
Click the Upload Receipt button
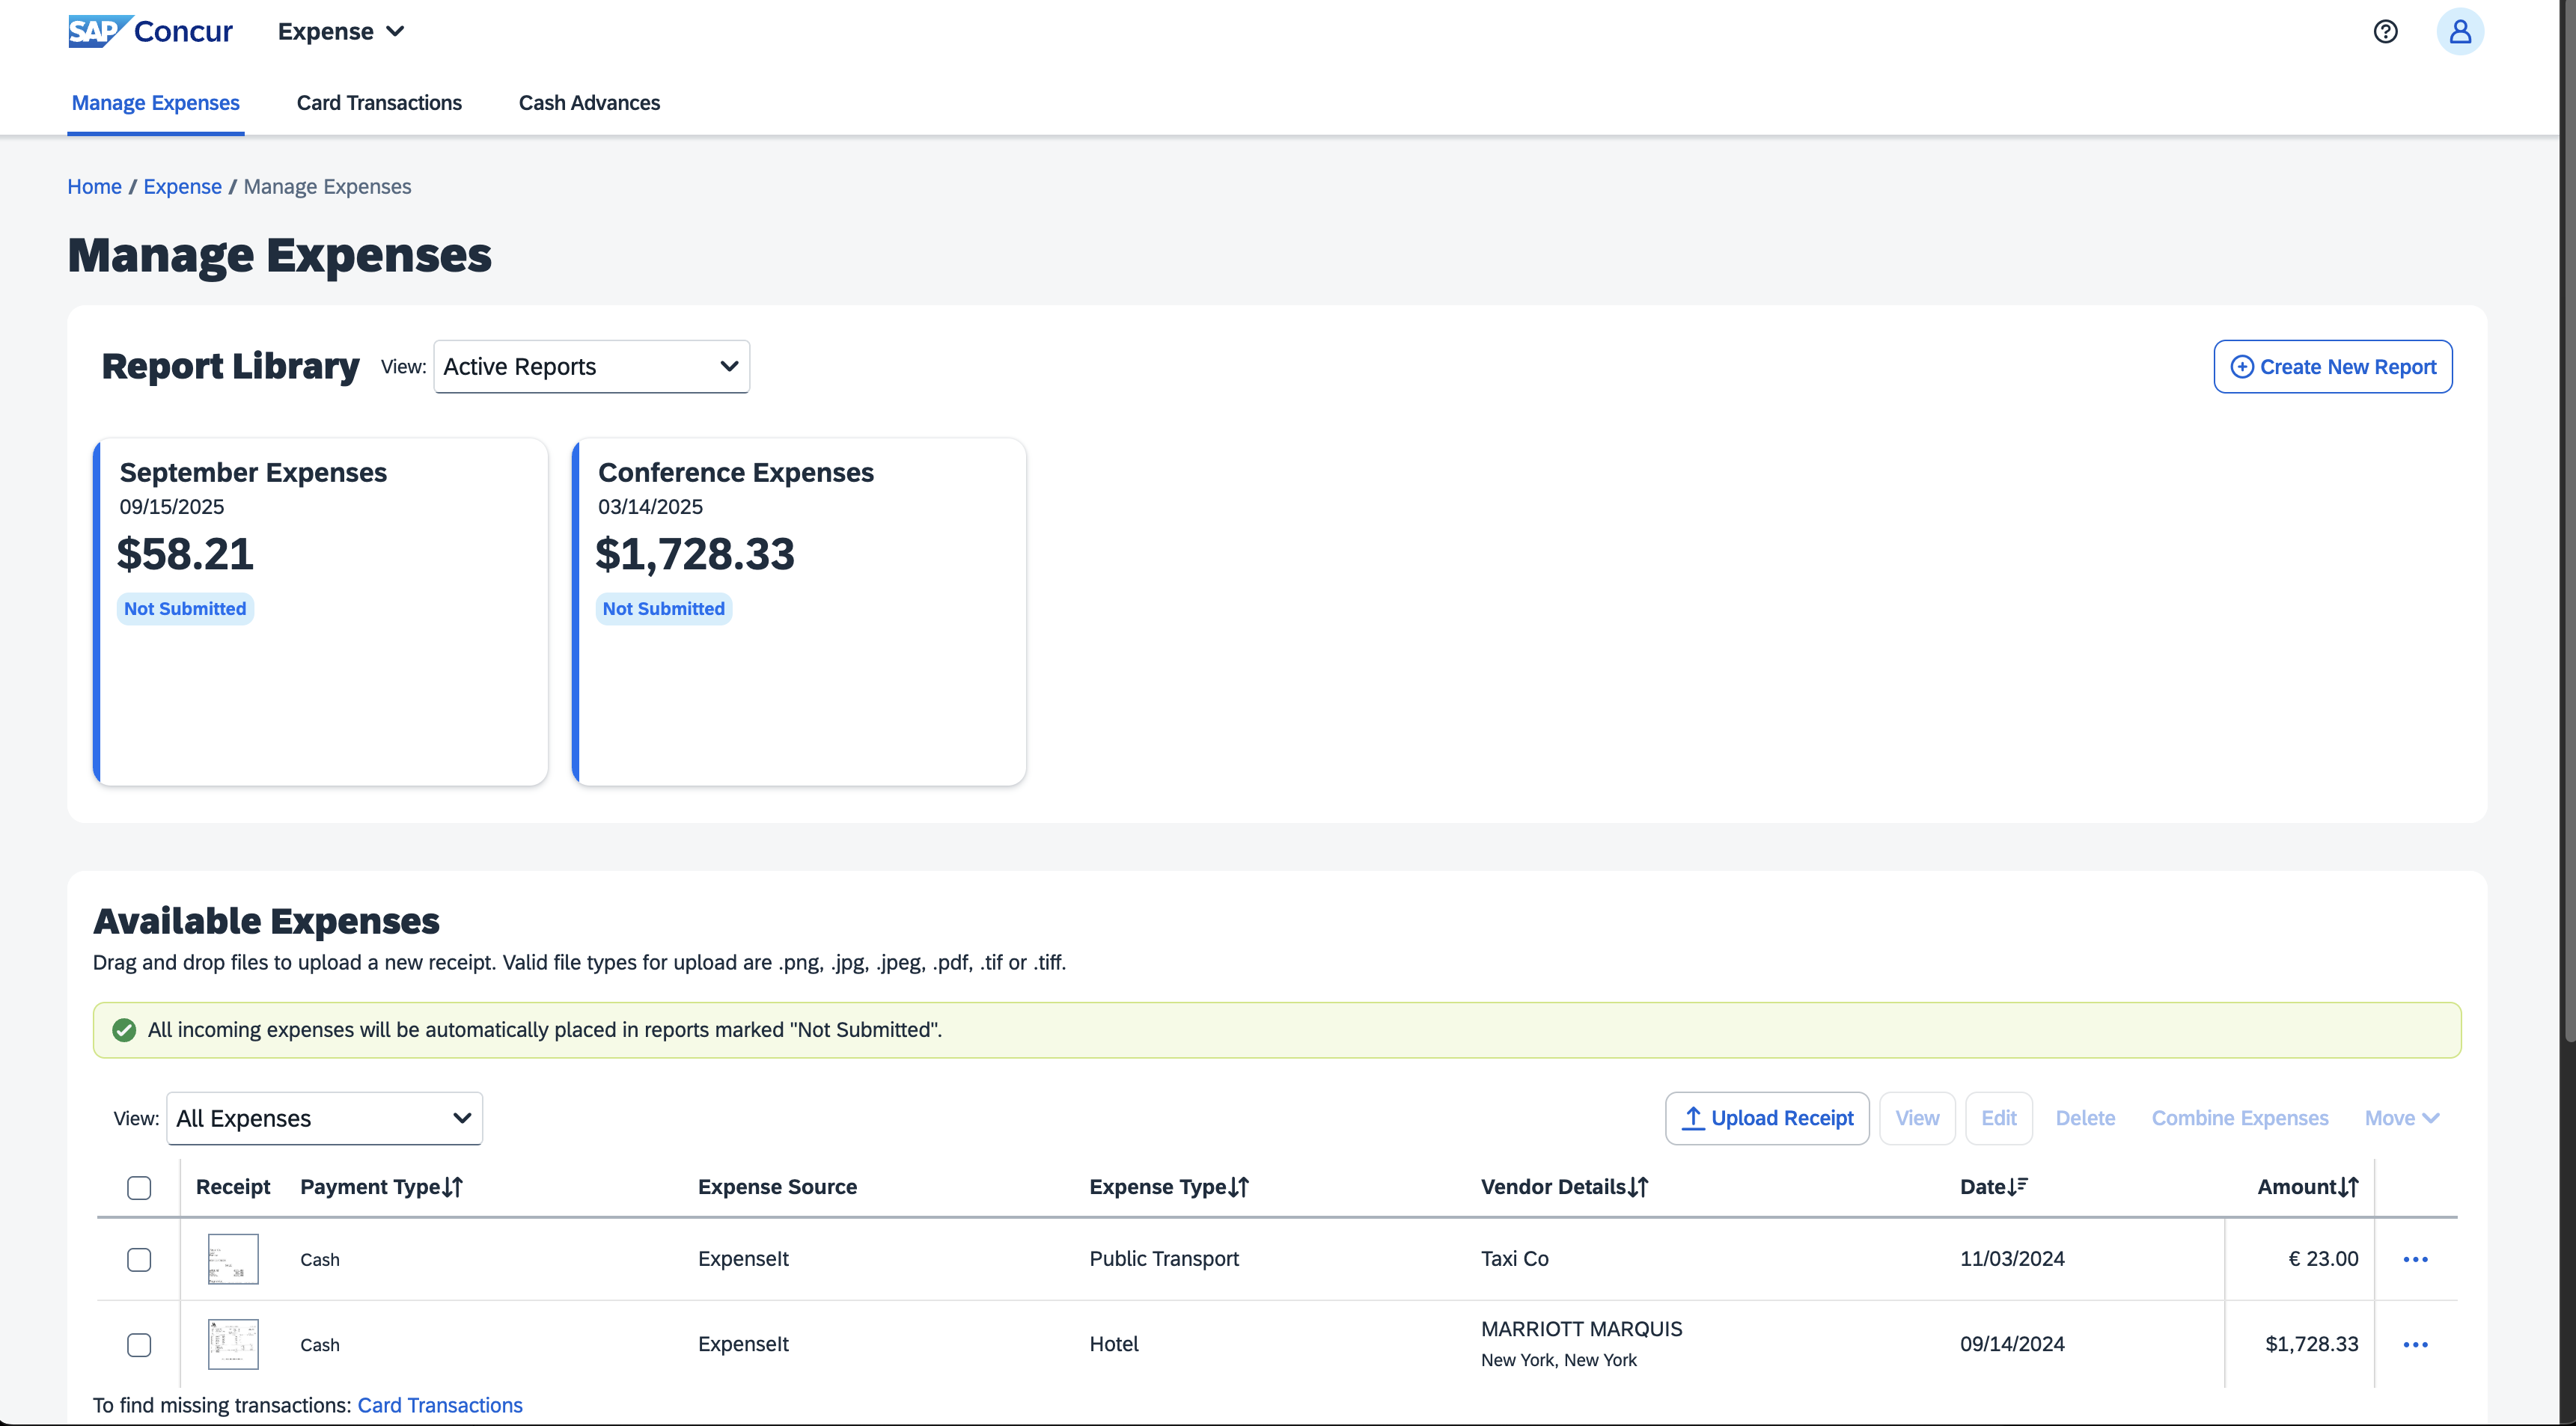(x=1767, y=1119)
